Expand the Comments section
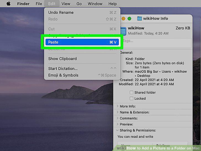 click(x=117, y=118)
